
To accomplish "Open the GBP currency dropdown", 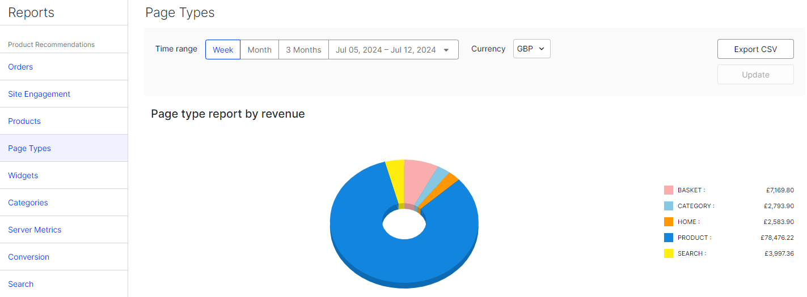I will [x=531, y=49].
